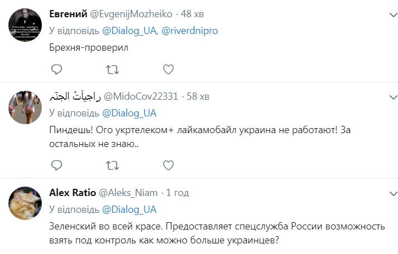Open Евгений's profile picture

(25, 26)
